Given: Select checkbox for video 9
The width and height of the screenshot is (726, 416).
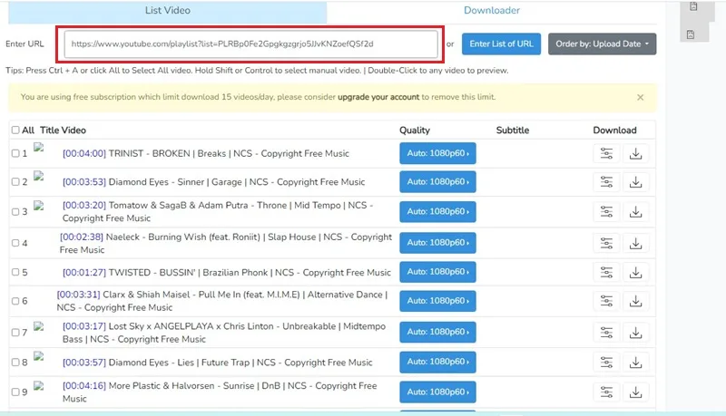Looking at the screenshot, I should click(15, 392).
